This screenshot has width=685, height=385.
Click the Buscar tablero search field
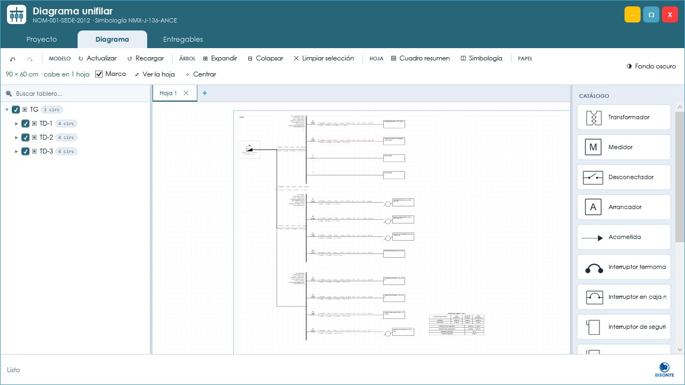point(75,94)
